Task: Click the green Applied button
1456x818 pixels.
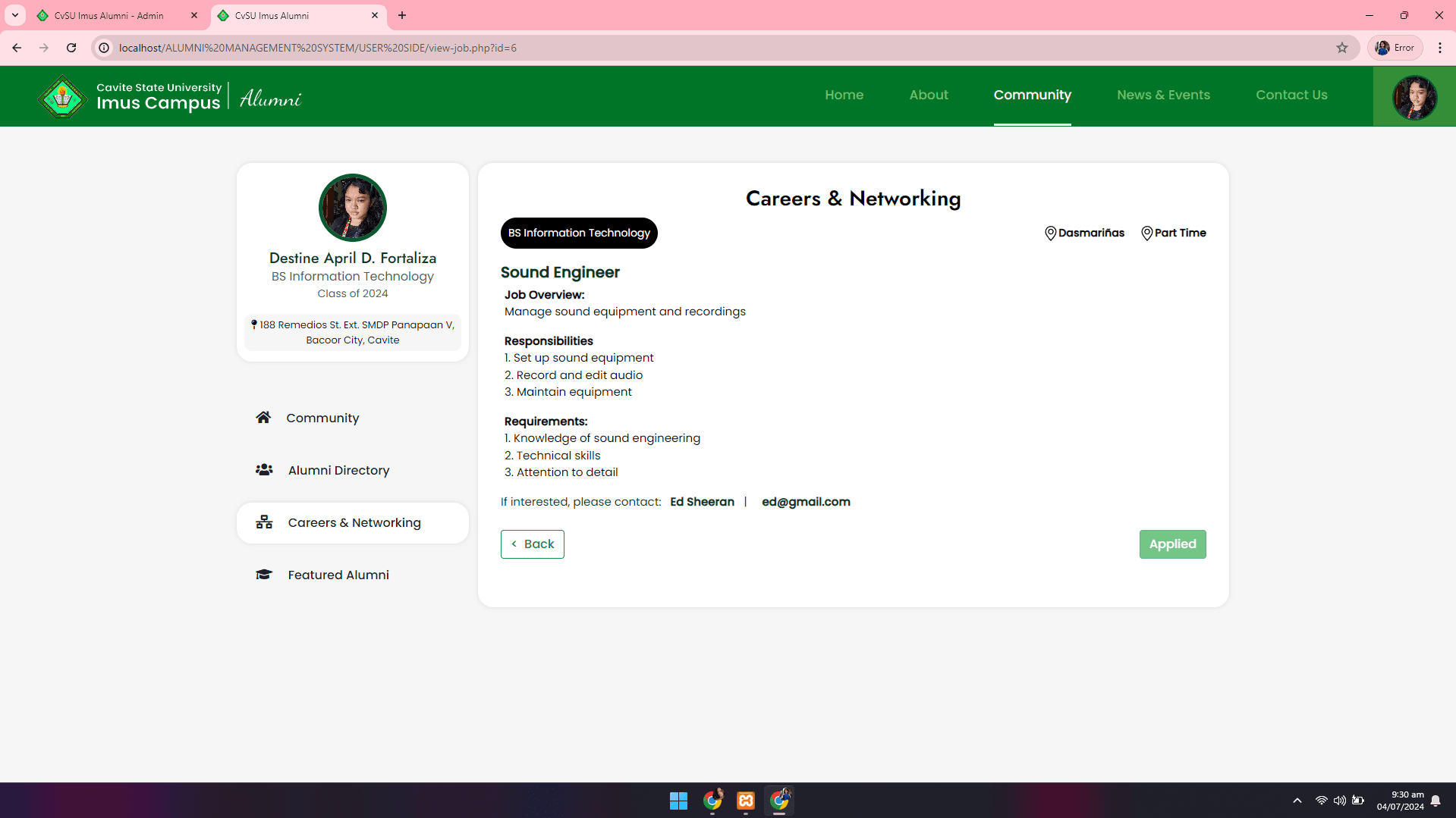Action: tap(1172, 544)
